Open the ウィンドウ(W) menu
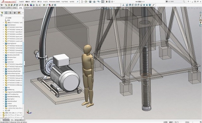 65,2
